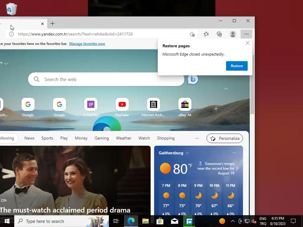Open File Explorer from taskbar
Viewport: 303px width, 227px height.
coord(145,221)
